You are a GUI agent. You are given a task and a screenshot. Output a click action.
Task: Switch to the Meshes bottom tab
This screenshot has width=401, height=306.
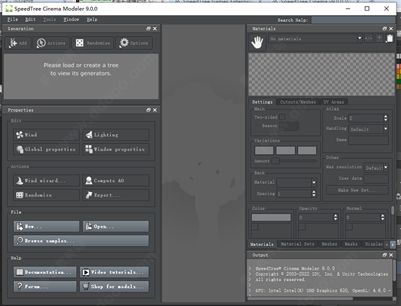(329, 244)
